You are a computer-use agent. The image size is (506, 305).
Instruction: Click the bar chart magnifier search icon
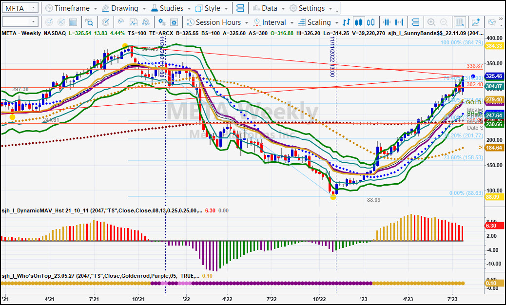(x=89, y=22)
